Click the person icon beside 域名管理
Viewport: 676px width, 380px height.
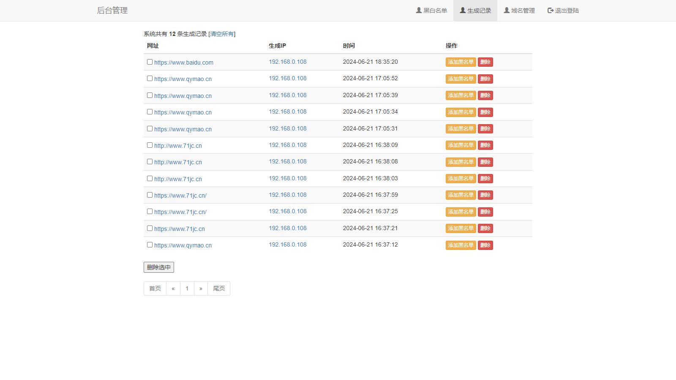506,11
